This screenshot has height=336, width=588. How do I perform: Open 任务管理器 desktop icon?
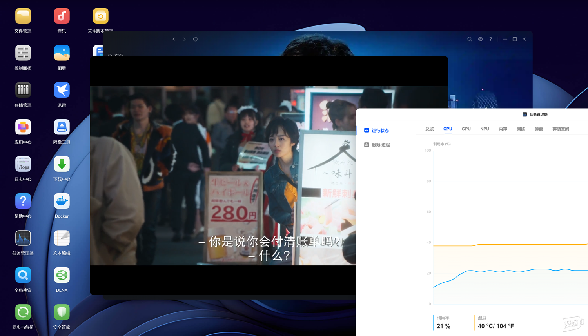click(x=23, y=238)
